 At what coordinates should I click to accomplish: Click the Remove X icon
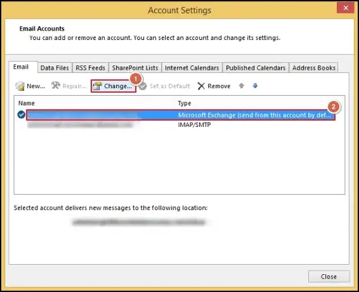[x=201, y=86]
